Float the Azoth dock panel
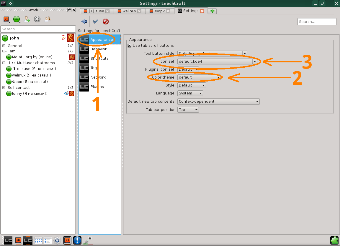Screen dimensions: 340x246 (x=69, y=10)
